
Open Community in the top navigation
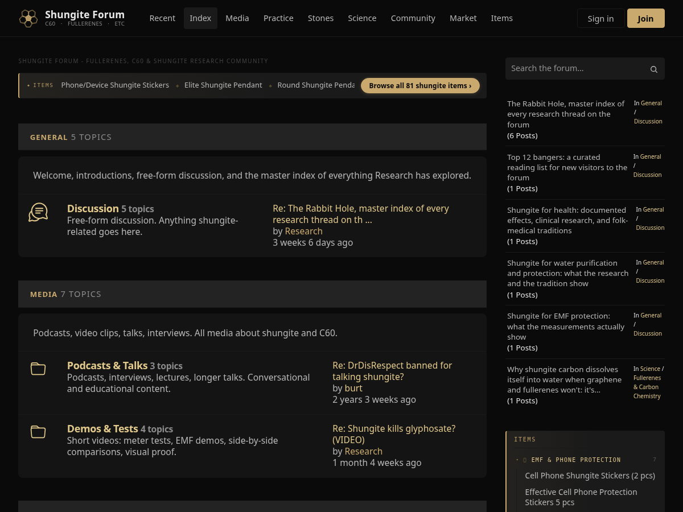pos(413,18)
